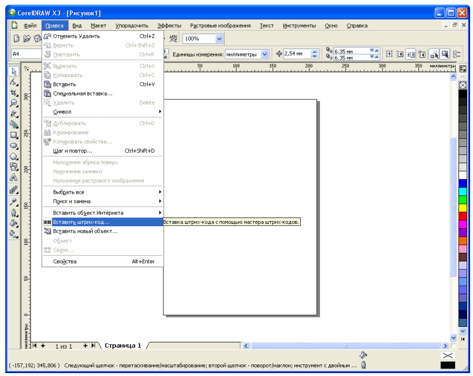The width and height of the screenshot is (473, 376).
Task: Open the Макет menu
Action: pos(99,25)
